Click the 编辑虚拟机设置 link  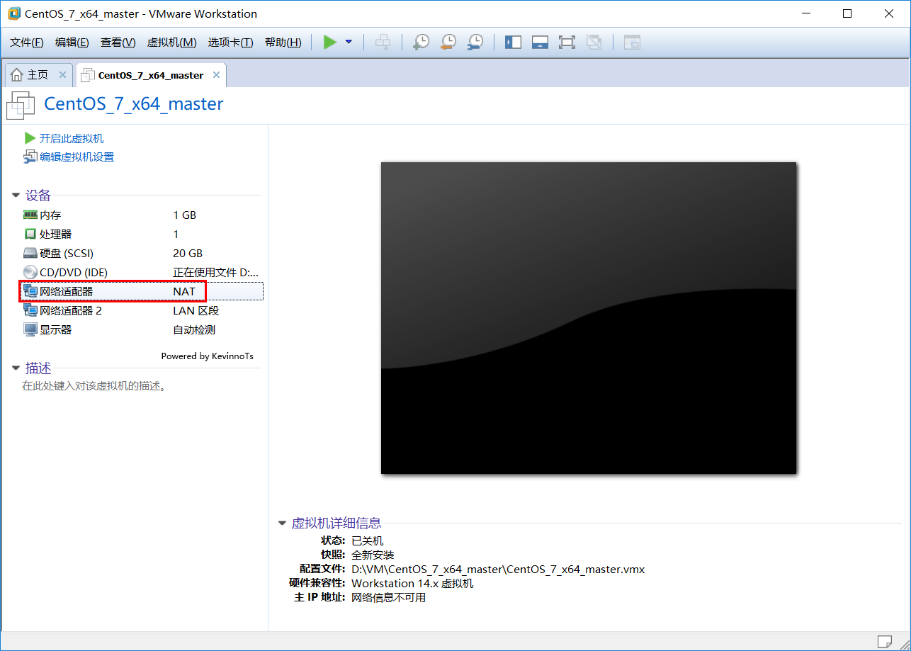coord(77,157)
